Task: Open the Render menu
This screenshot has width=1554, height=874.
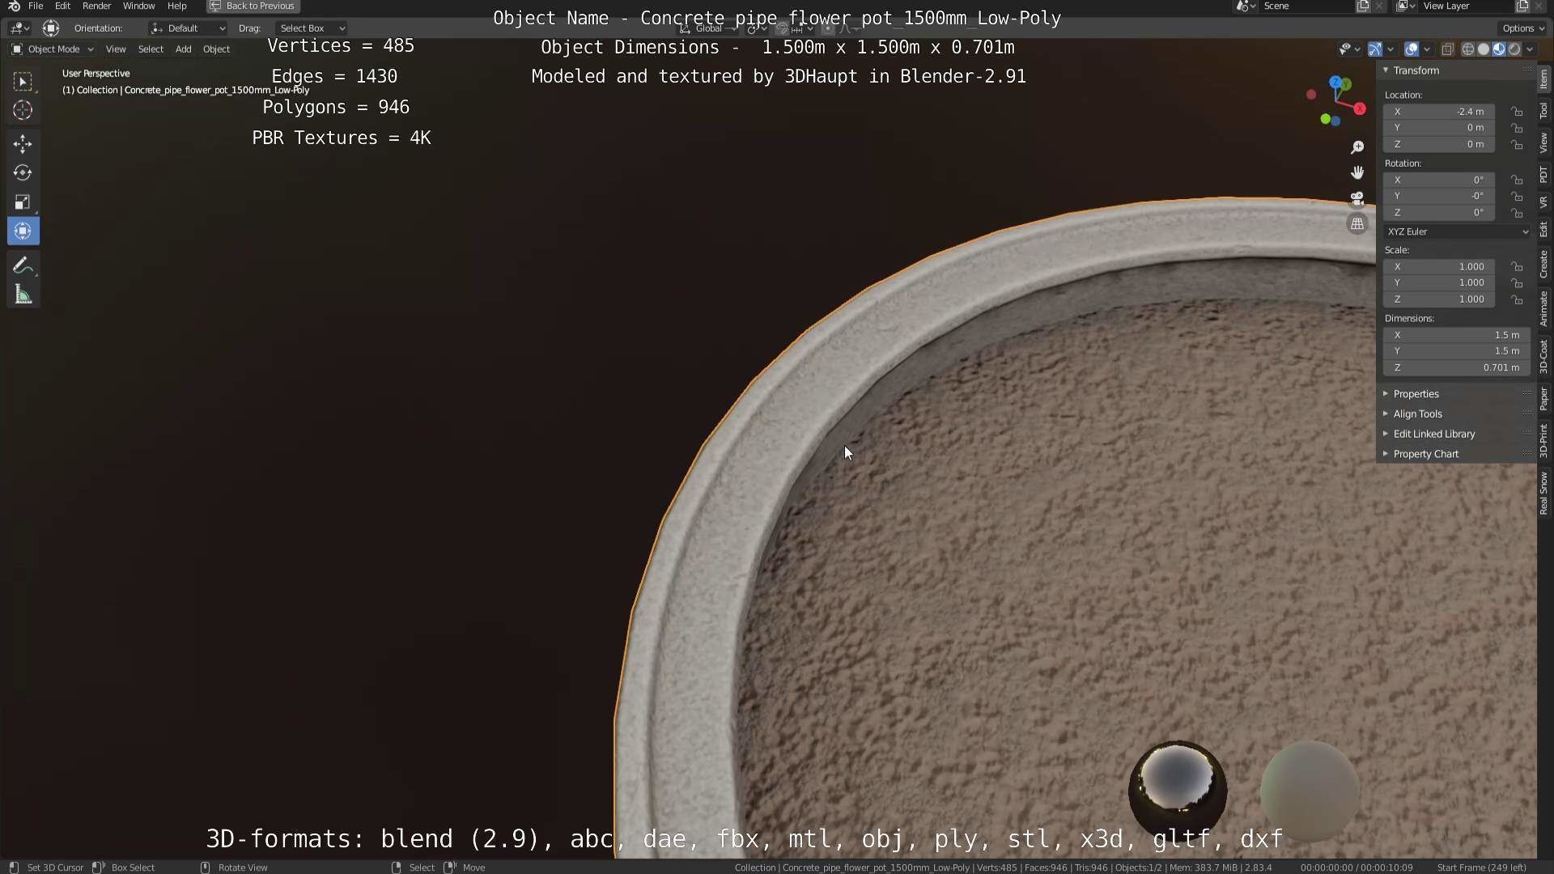Action: [x=96, y=6]
